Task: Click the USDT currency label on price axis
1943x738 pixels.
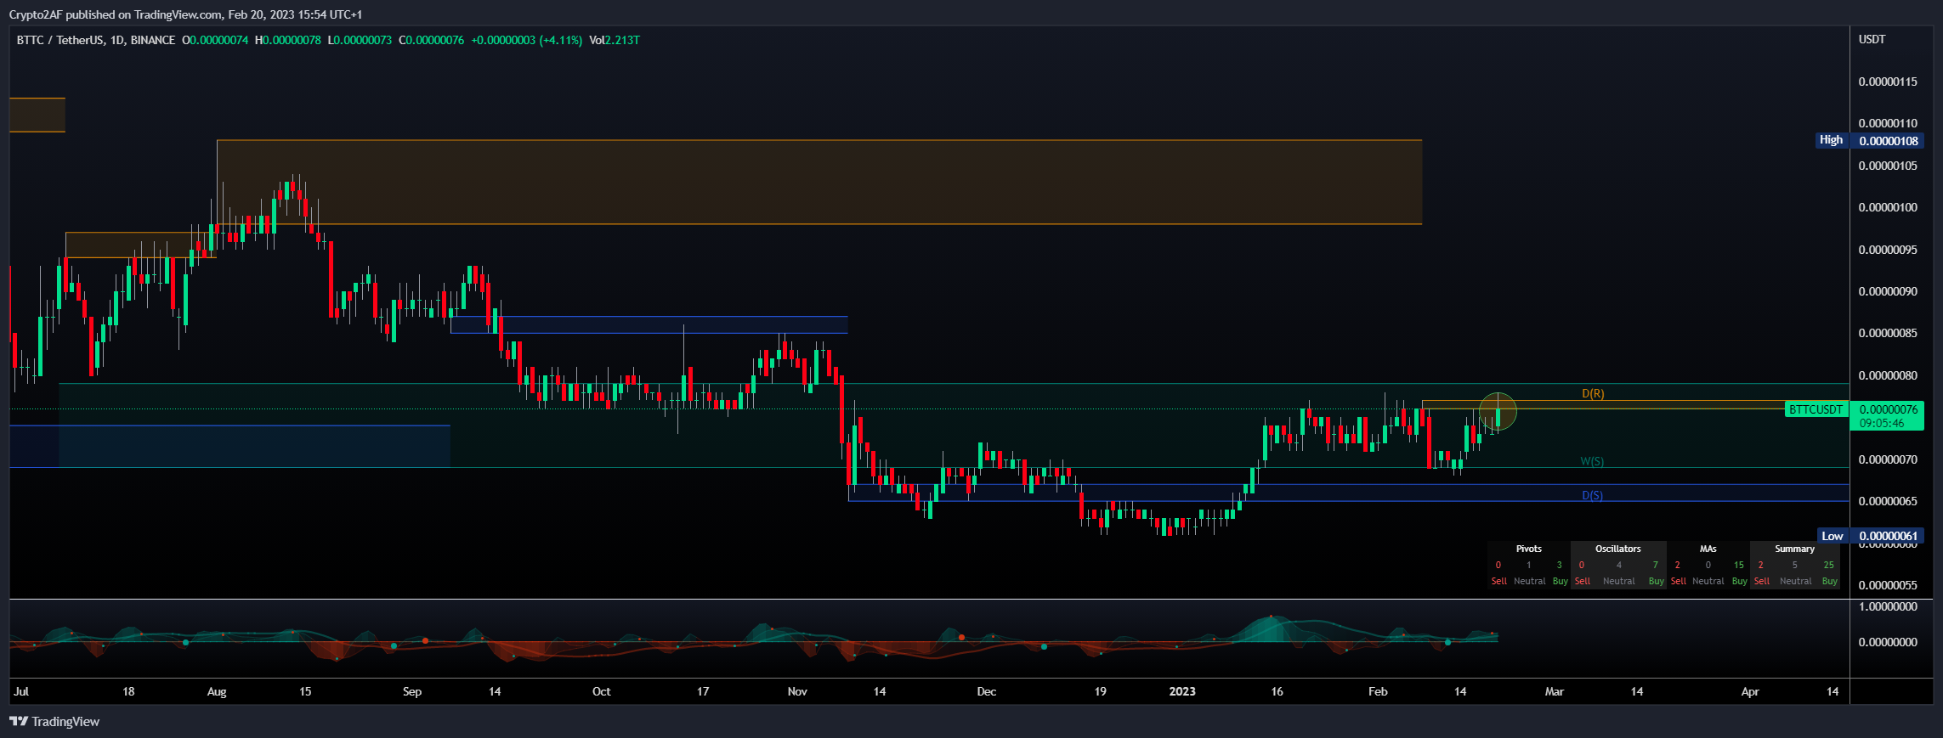Action: click(x=1872, y=39)
